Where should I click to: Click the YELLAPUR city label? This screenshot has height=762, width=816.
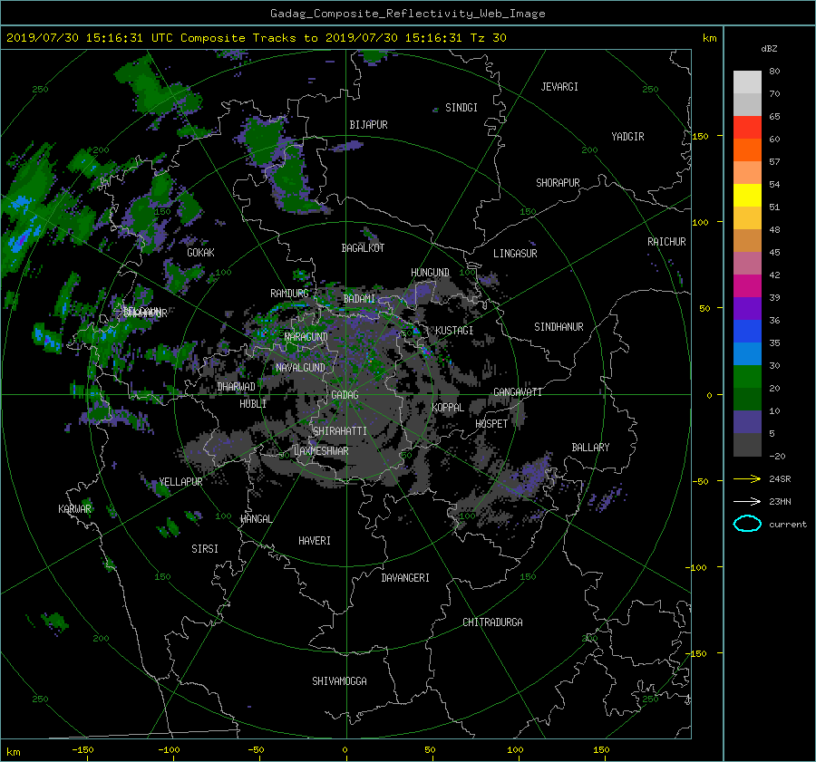point(180,482)
